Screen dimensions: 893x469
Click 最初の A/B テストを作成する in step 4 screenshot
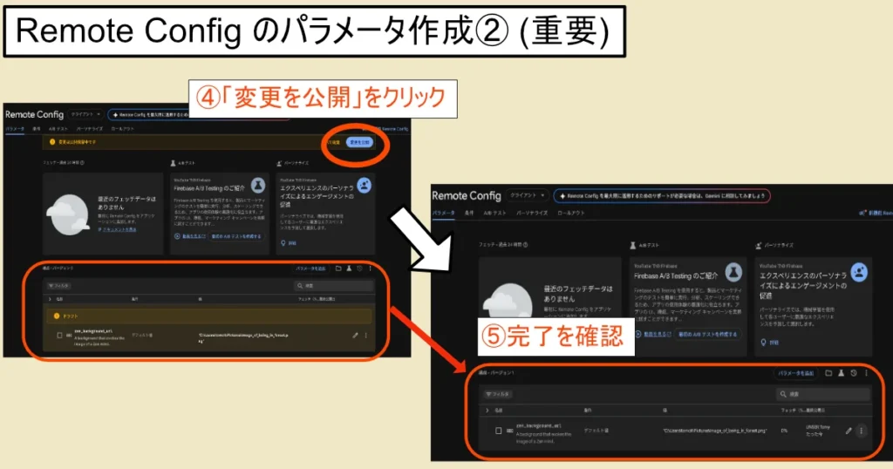tap(236, 236)
